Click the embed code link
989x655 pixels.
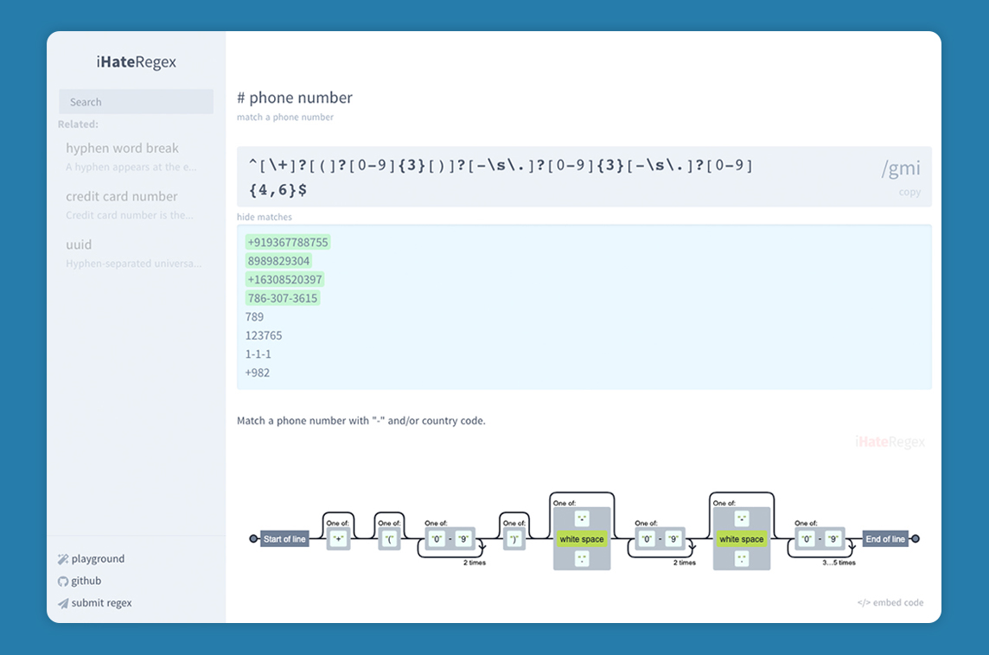click(890, 602)
